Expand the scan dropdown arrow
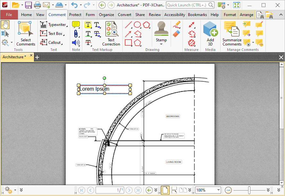Screen dimensions: 285x196 coord(66,5)
